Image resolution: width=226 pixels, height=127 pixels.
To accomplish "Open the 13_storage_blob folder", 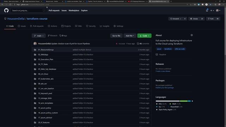I will click(x=45, y=98).
